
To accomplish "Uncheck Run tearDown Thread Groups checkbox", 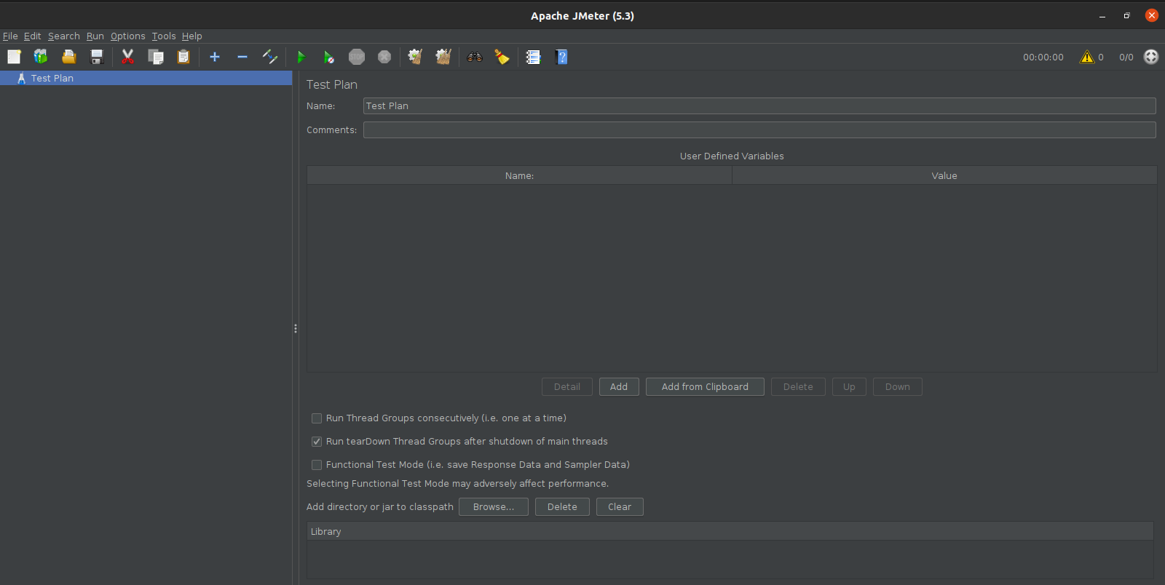I will point(317,442).
